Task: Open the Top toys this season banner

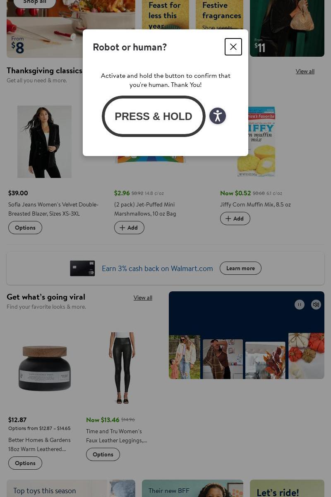Action: [71, 488]
